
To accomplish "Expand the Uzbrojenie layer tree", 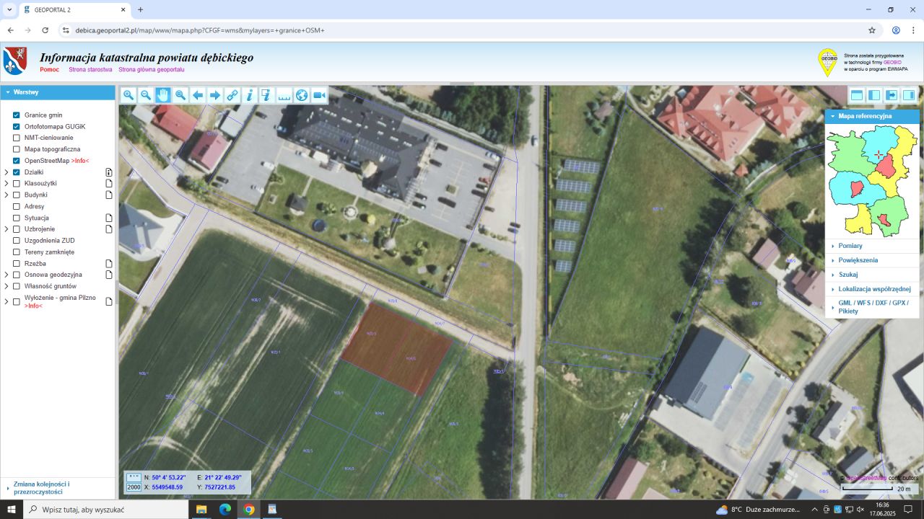I will [6, 229].
